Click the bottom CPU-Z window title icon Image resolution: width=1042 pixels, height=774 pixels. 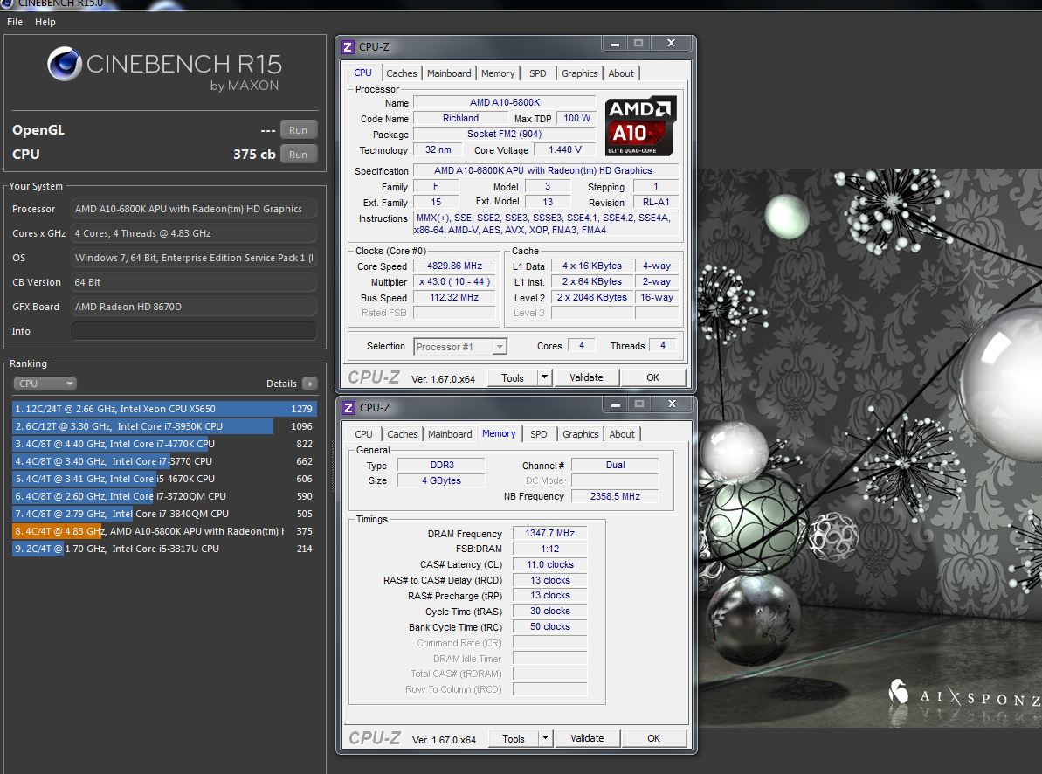pos(348,408)
